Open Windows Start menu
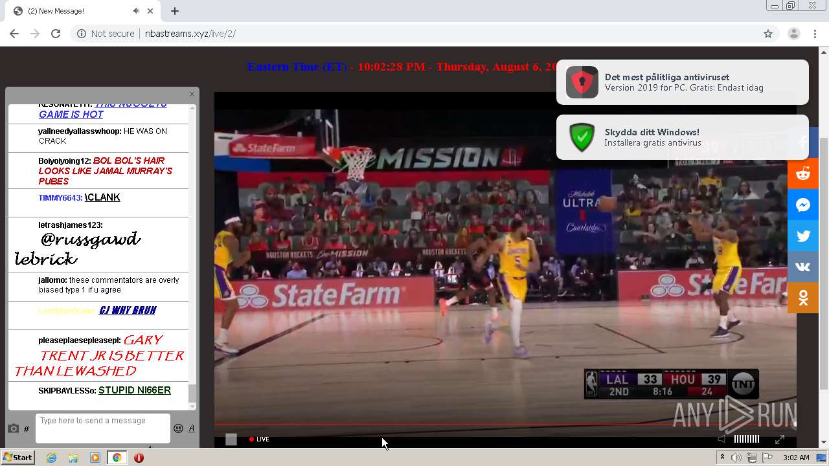Viewport: 829px width, 466px height. point(18,458)
